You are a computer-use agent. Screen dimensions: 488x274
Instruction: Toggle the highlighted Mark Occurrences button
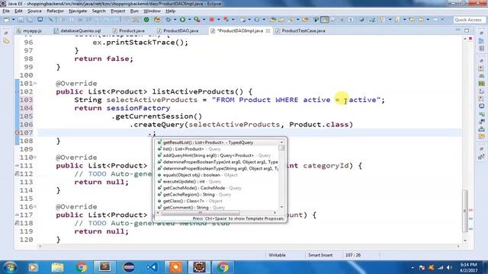(325, 20)
